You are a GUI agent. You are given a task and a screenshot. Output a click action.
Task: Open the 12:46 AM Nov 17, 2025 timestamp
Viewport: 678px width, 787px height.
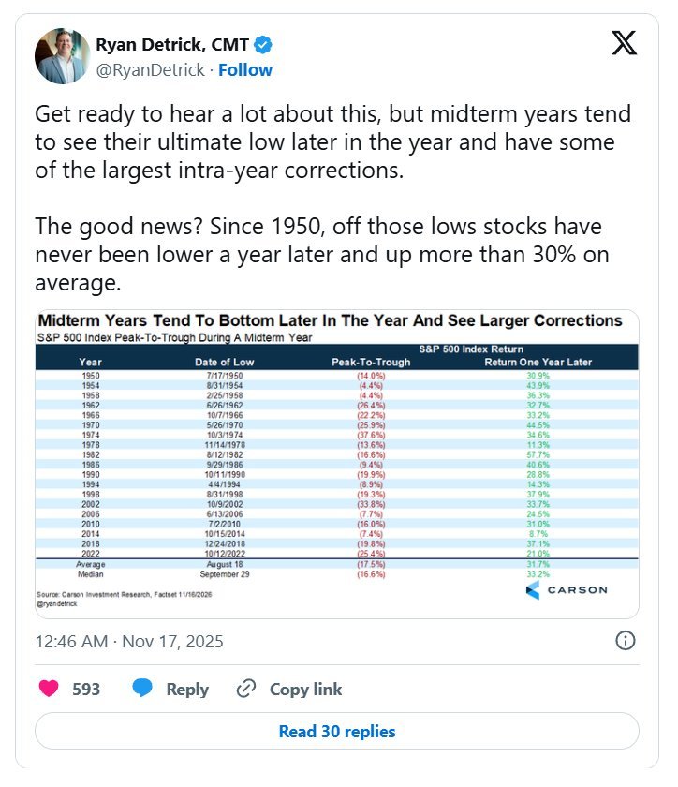[x=129, y=642]
